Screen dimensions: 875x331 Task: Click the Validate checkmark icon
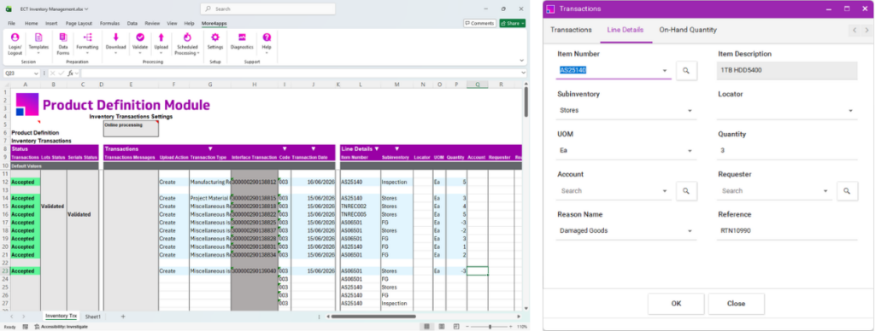coord(140,38)
